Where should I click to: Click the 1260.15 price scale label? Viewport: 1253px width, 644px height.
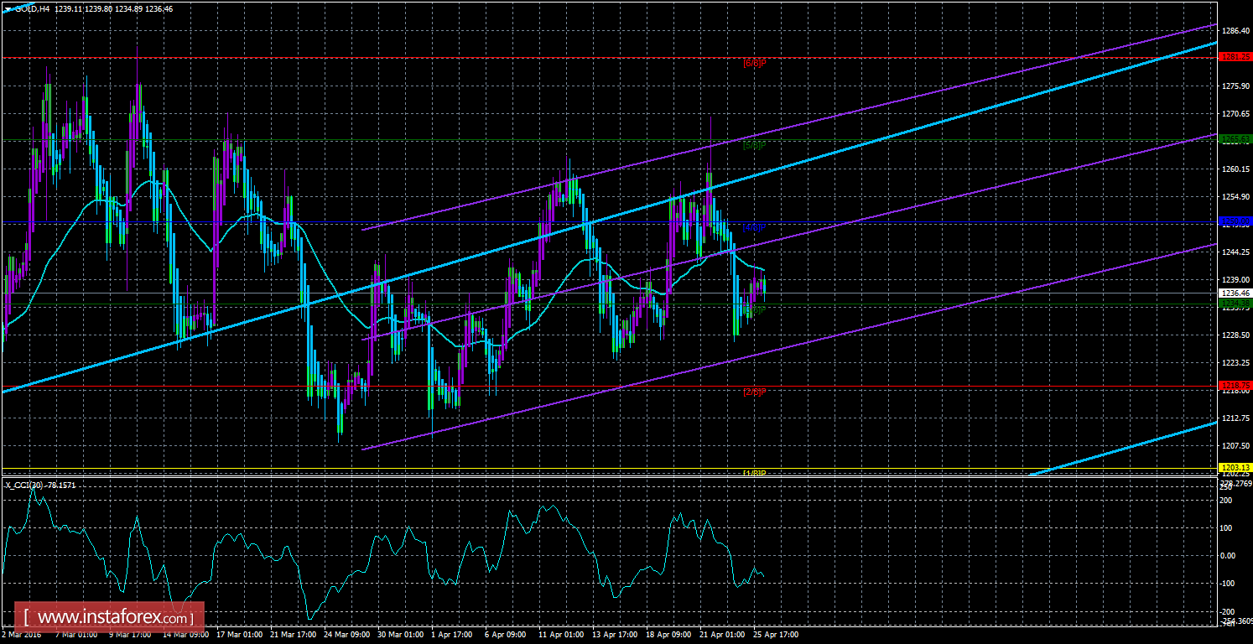(x=1235, y=169)
